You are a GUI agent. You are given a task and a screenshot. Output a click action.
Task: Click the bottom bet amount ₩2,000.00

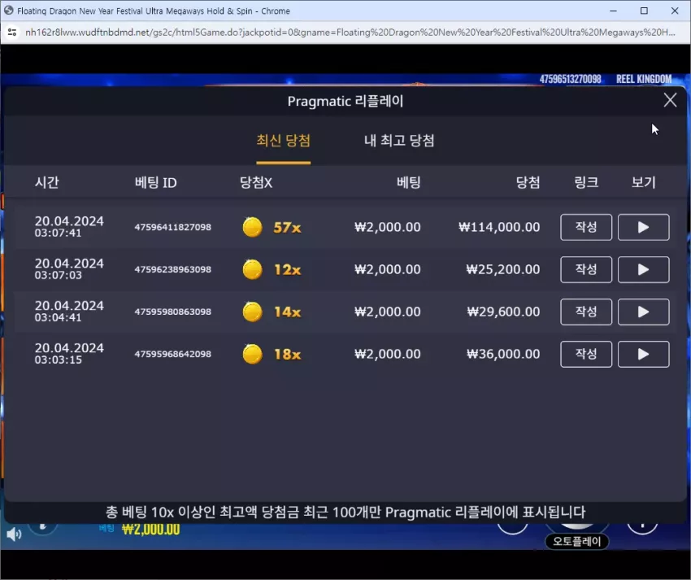[x=150, y=530]
